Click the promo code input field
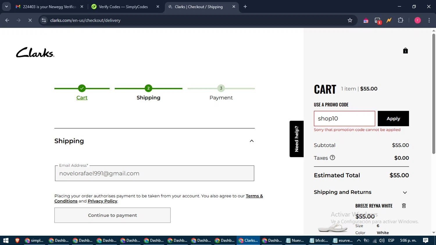 point(344,119)
